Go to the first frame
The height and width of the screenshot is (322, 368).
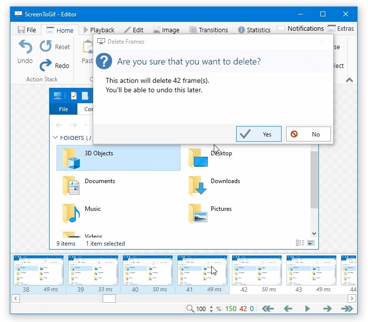pyautogui.click(x=268, y=309)
